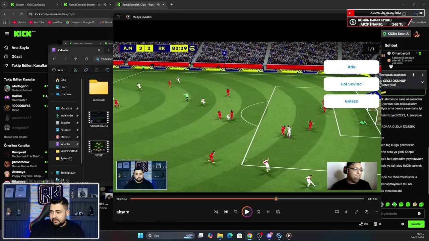429x241 pixels.
Task: Skip back 10 seconds
Action: [236, 212]
